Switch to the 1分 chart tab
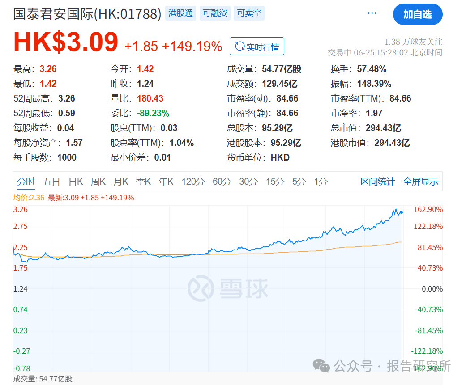The width and height of the screenshot is (466, 385). pos(321,182)
